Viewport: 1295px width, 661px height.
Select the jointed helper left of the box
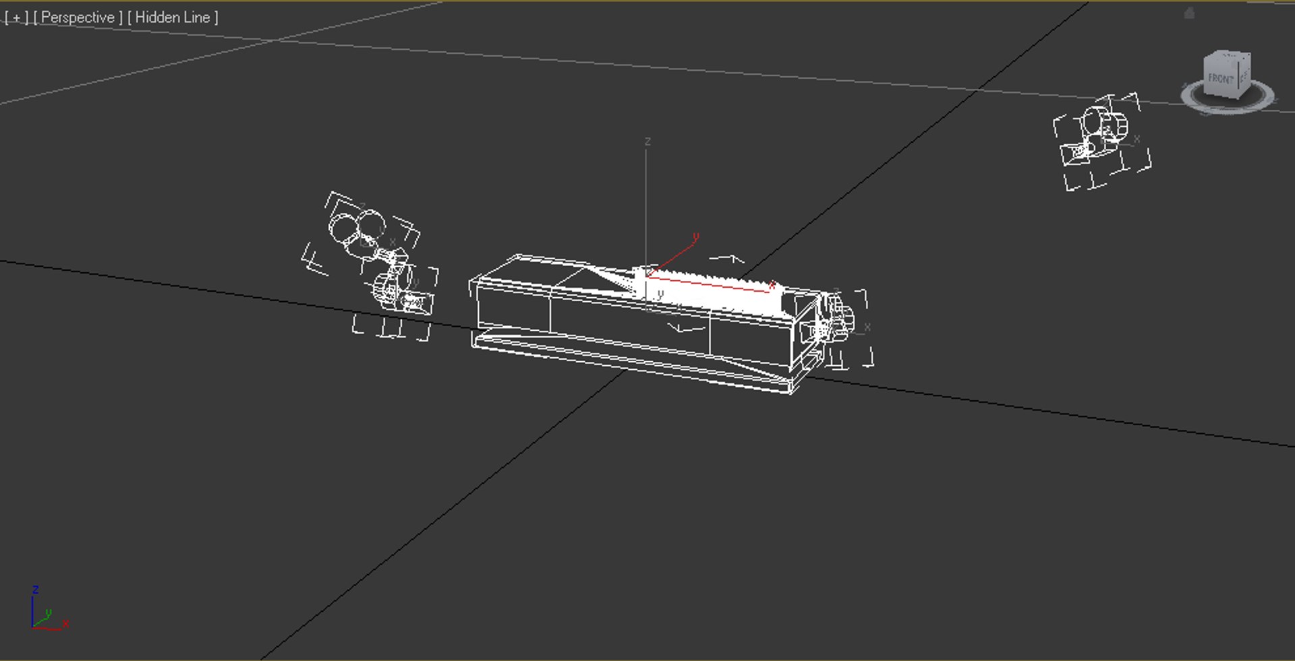[x=370, y=266]
